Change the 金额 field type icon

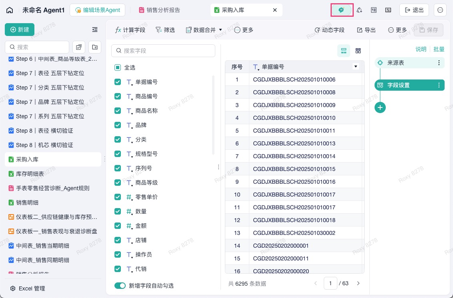(129, 226)
